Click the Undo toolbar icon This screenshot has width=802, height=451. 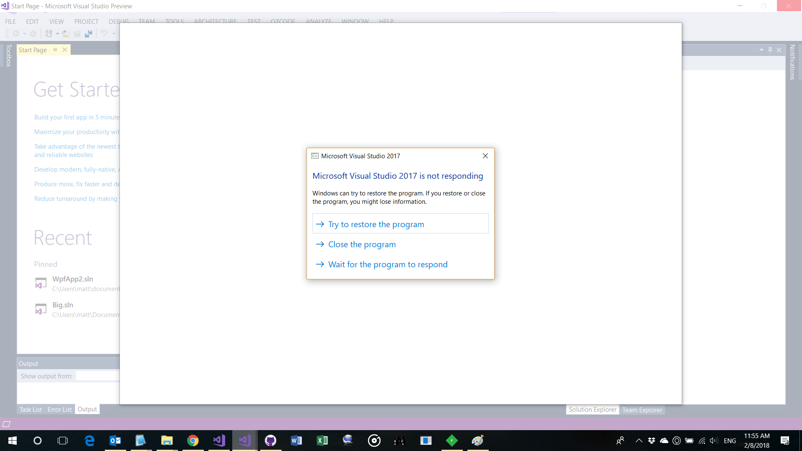[104, 33]
